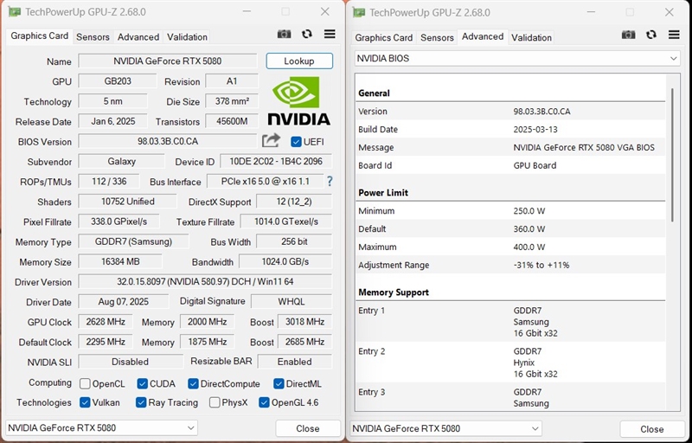Enable the PhysX checkbox
This screenshot has height=443, width=692.
coord(215,402)
